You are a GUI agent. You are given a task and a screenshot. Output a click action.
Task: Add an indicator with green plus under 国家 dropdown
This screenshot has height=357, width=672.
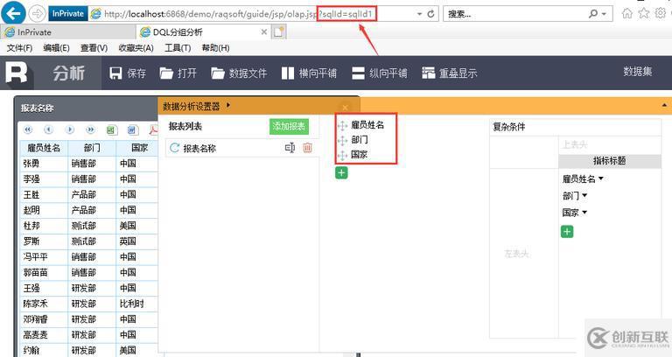click(x=567, y=232)
